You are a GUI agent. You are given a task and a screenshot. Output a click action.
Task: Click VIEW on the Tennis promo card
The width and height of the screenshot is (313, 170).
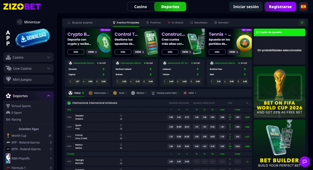point(233,52)
